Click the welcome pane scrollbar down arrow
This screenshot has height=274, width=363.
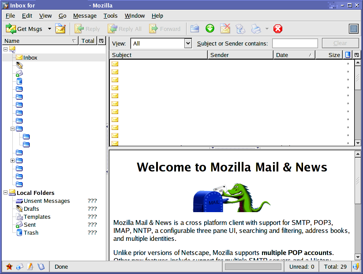click(358, 257)
